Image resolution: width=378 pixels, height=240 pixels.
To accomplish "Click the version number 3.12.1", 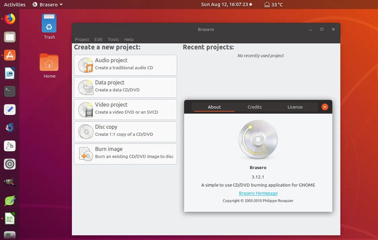I will (x=258, y=177).
